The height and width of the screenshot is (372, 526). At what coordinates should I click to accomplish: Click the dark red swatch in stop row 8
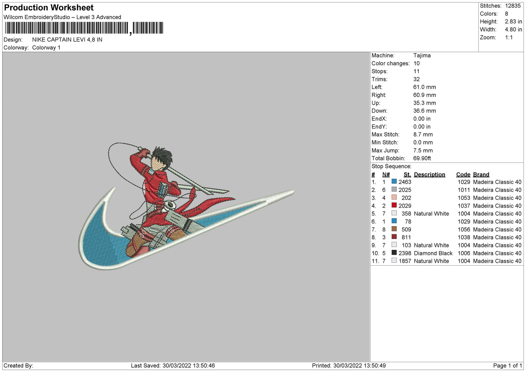[x=394, y=237]
